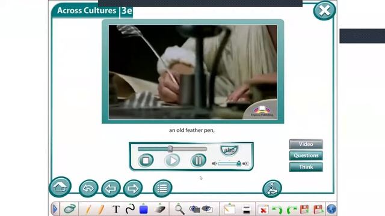Click the Across Cultures title tab
Image resolution: width=385 pixels, height=216 pixels.
click(87, 11)
